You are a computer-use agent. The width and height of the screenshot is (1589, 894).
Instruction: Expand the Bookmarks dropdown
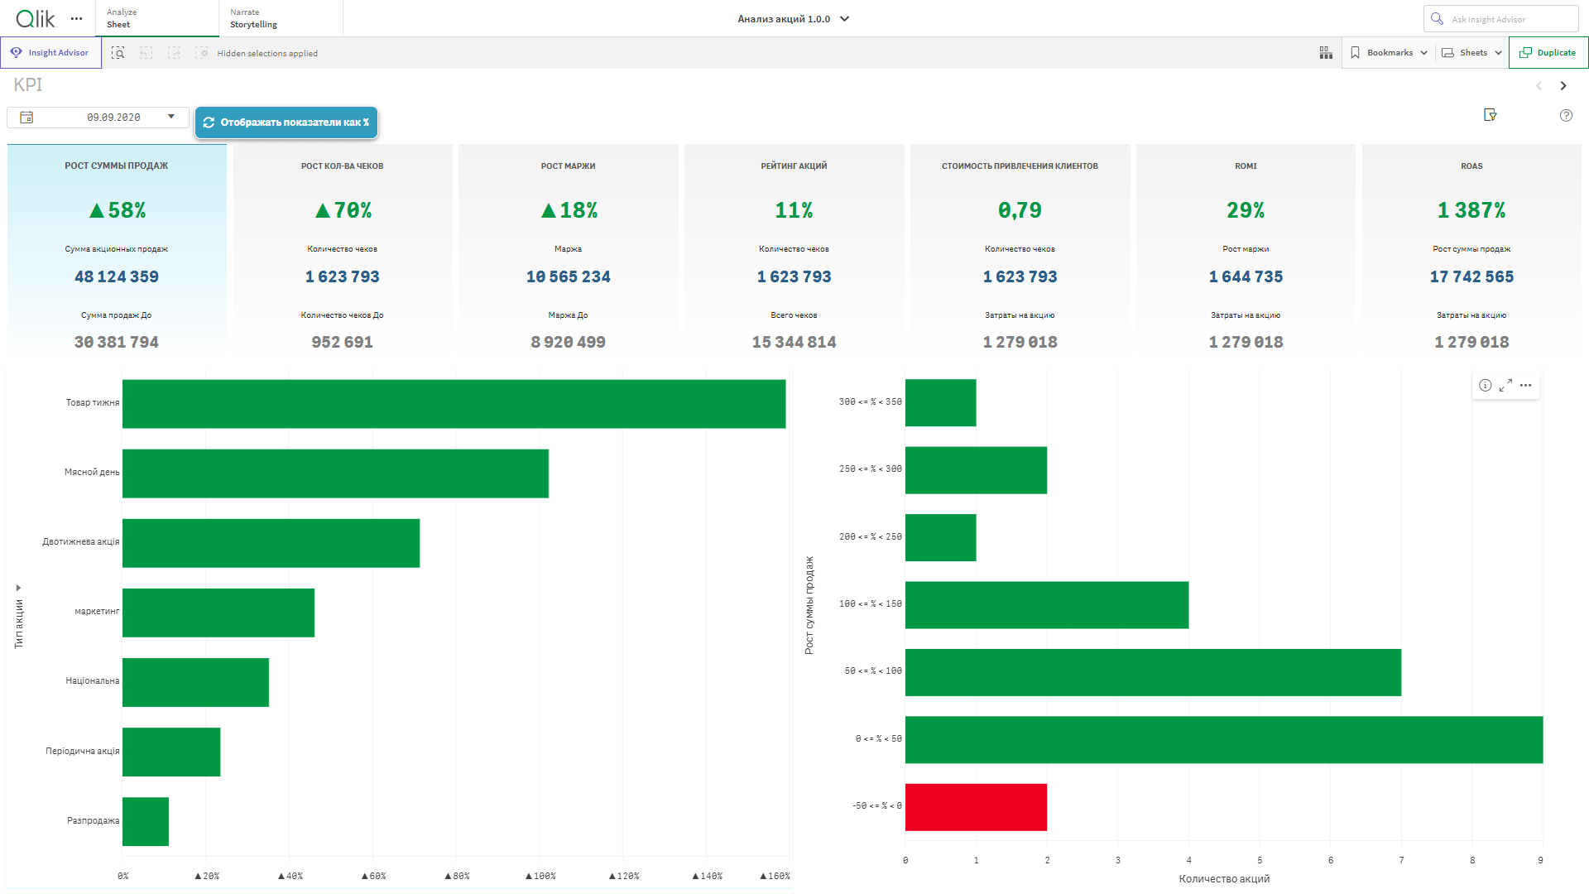pos(1390,53)
